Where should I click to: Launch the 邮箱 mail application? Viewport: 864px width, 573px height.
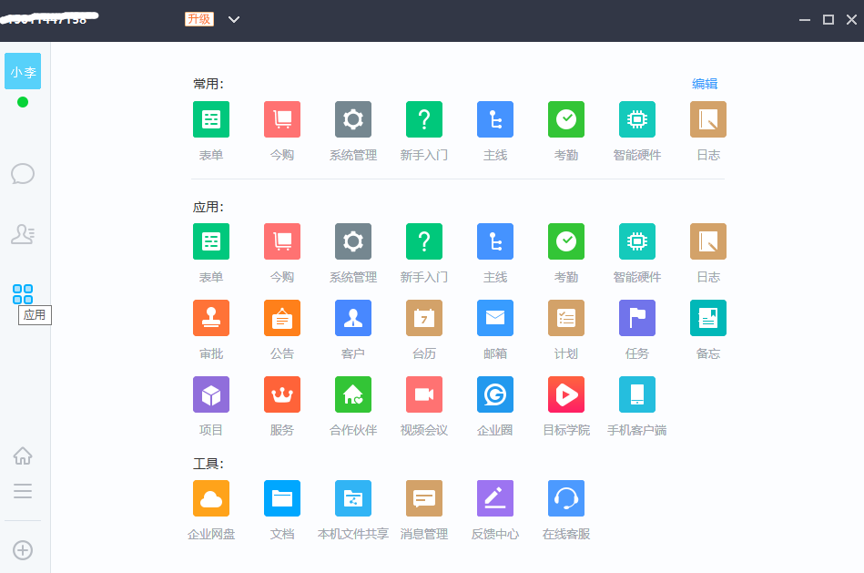tap(494, 318)
